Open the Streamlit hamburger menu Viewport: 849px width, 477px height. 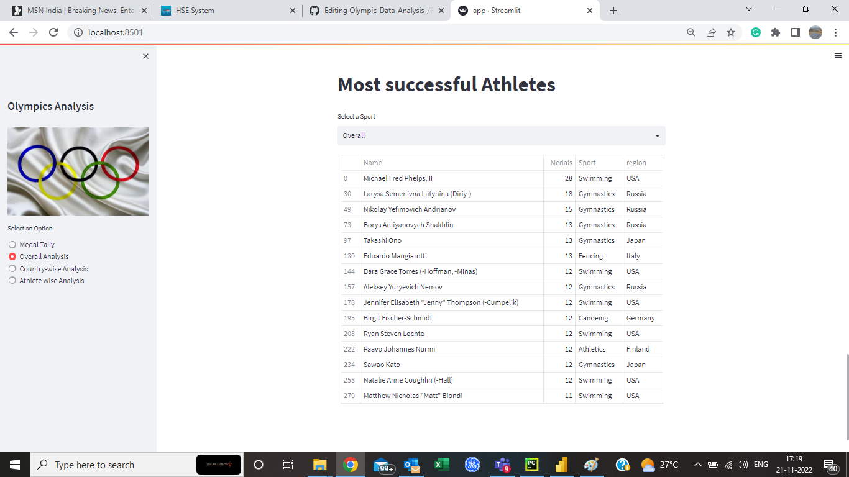(x=837, y=55)
